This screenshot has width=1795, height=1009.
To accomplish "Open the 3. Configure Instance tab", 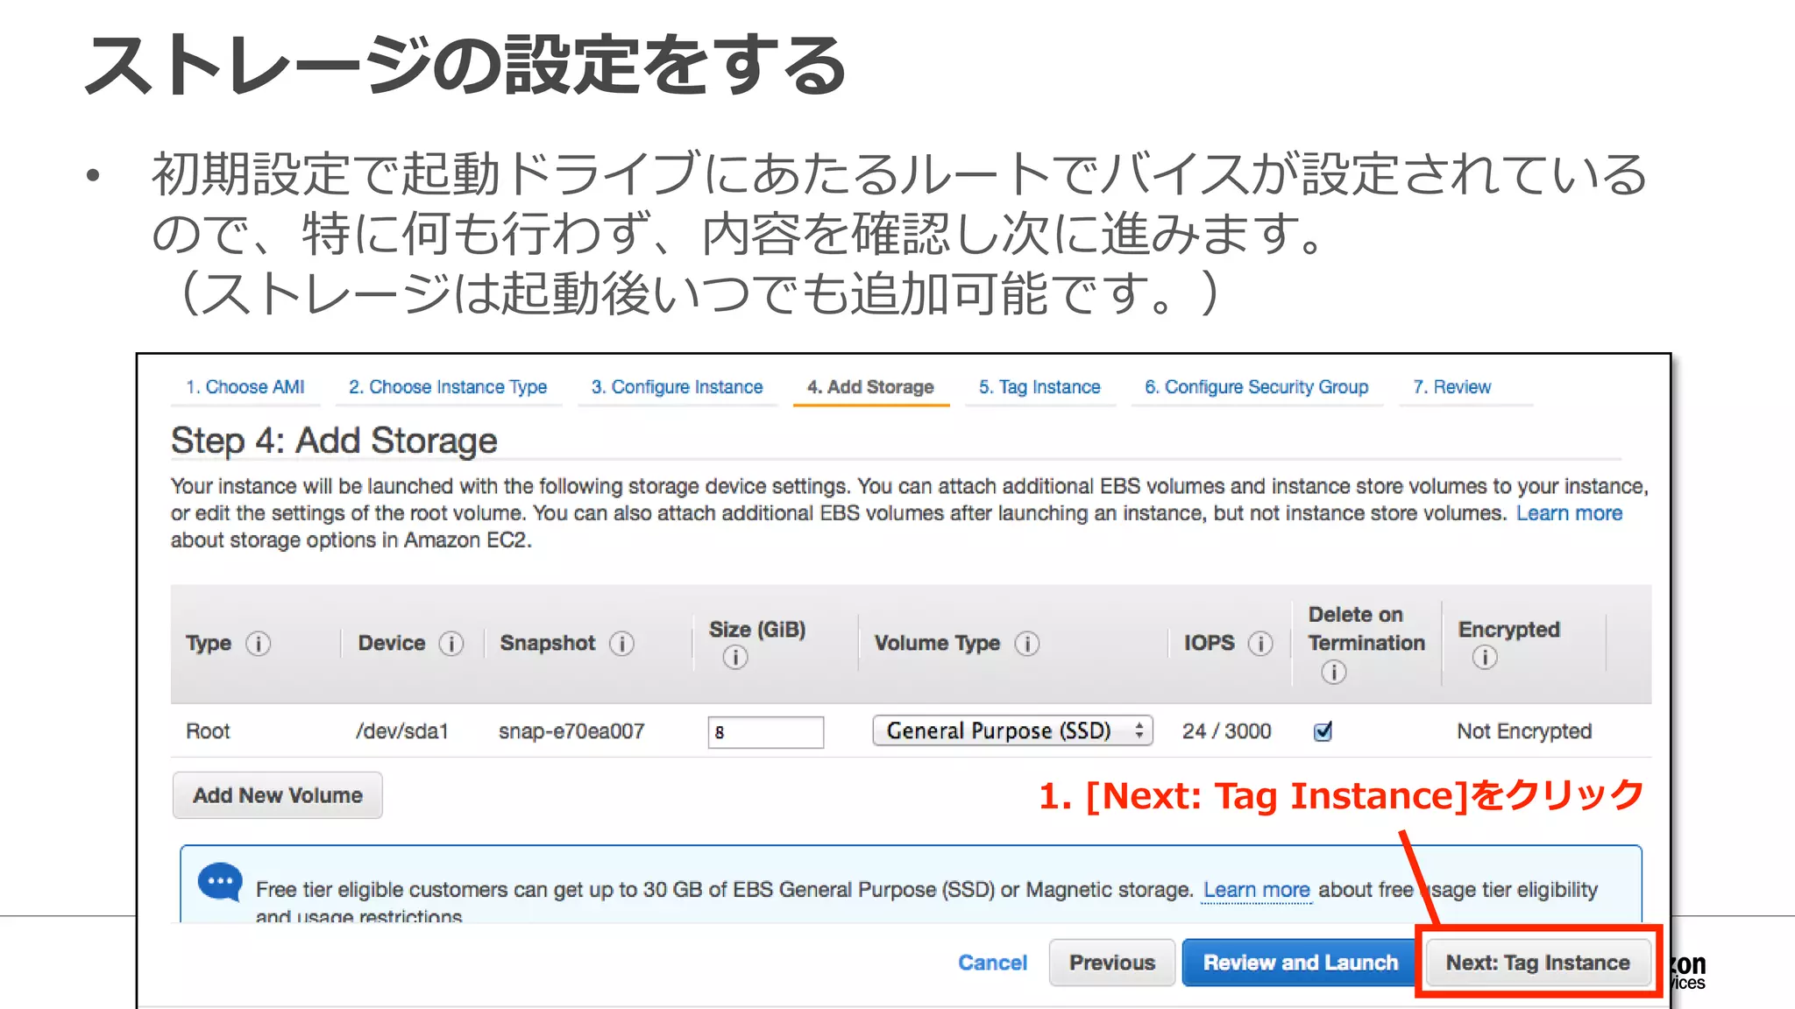I will point(677,387).
